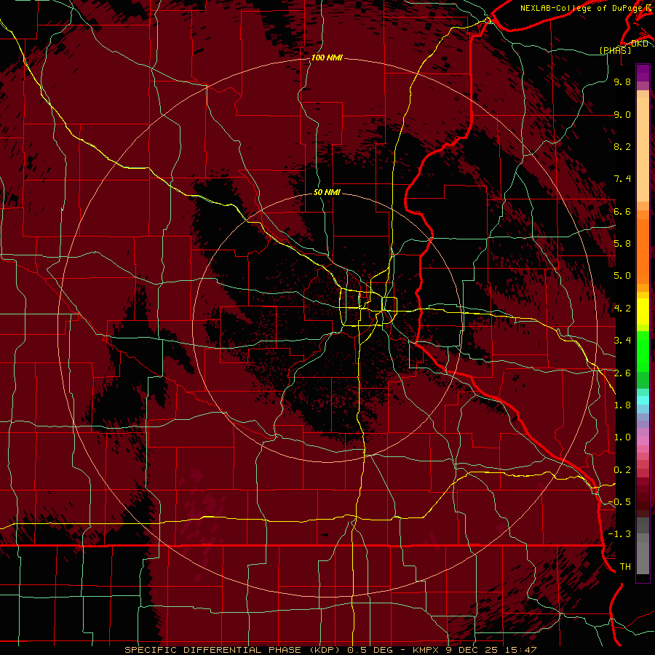Click the light peach segment of the color bar

(x=643, y=149)
